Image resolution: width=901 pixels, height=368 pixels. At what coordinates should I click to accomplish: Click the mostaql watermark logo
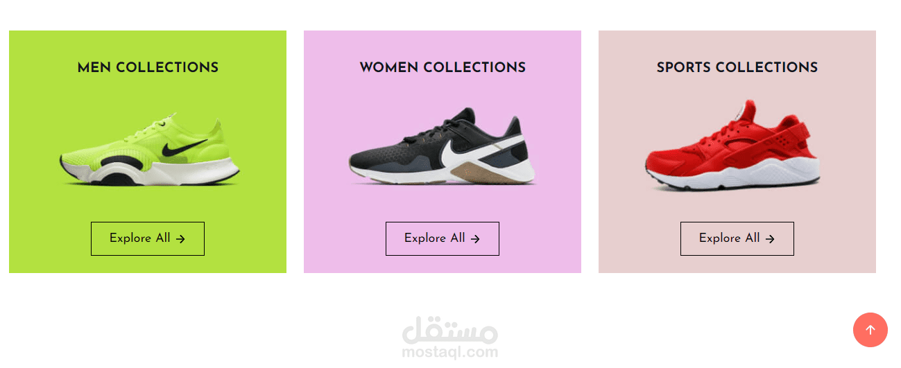449,330
